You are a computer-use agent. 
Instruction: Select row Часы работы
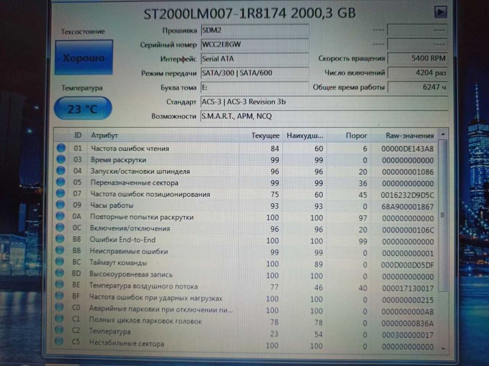246,206
